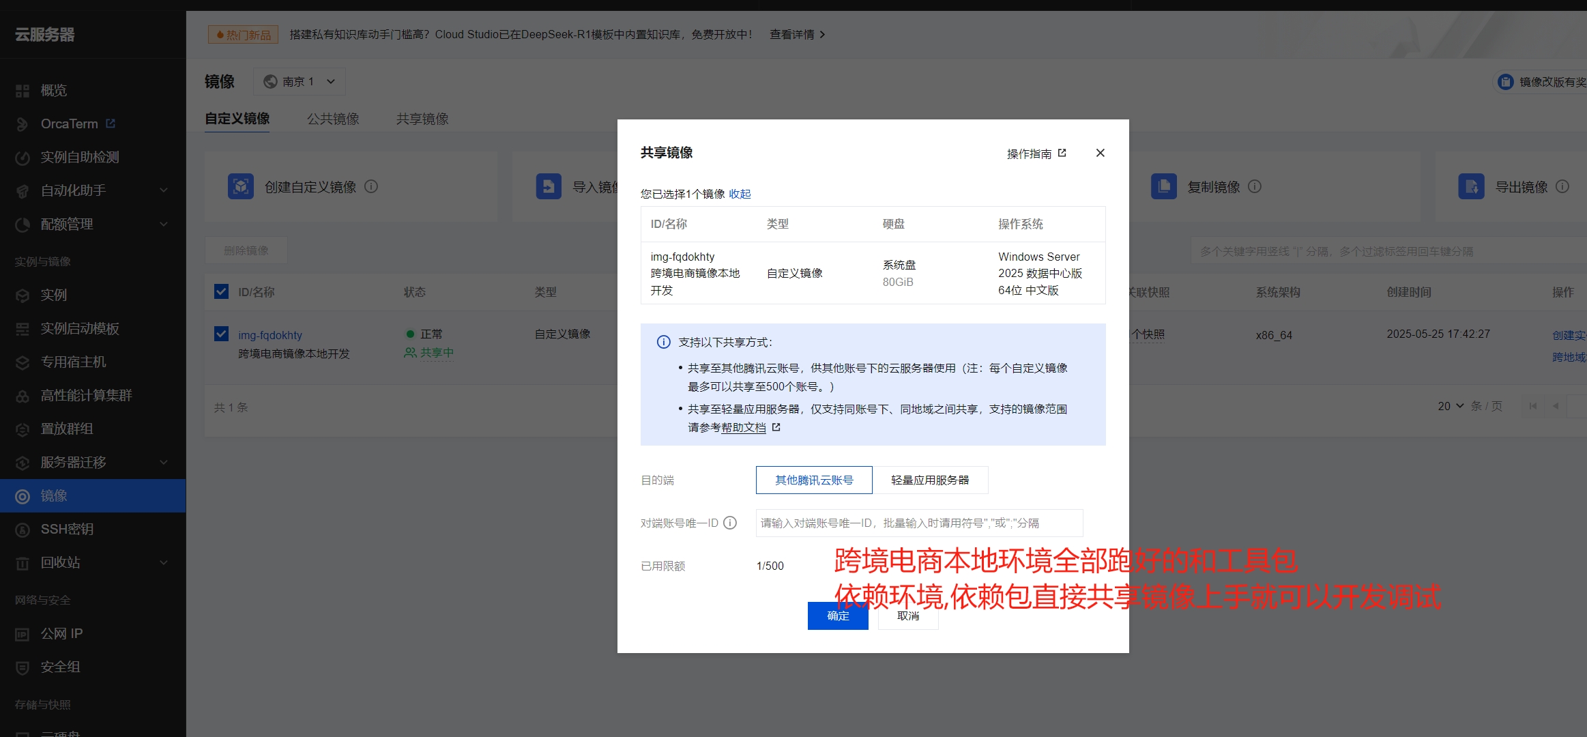Image resolution: width=1587 pixels, height=737 pixels.
Task: Click the 创建自定义镜像 action card icon
Action: tap(241, 186)
